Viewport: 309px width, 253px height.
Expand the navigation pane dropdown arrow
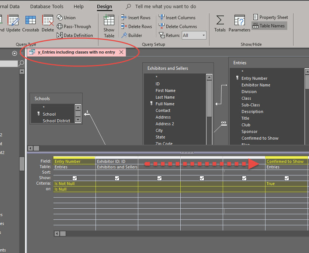click(15, 53)
